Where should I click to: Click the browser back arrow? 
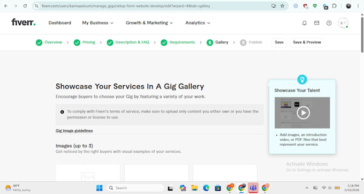pyautogui.click(x=6, y=6)
